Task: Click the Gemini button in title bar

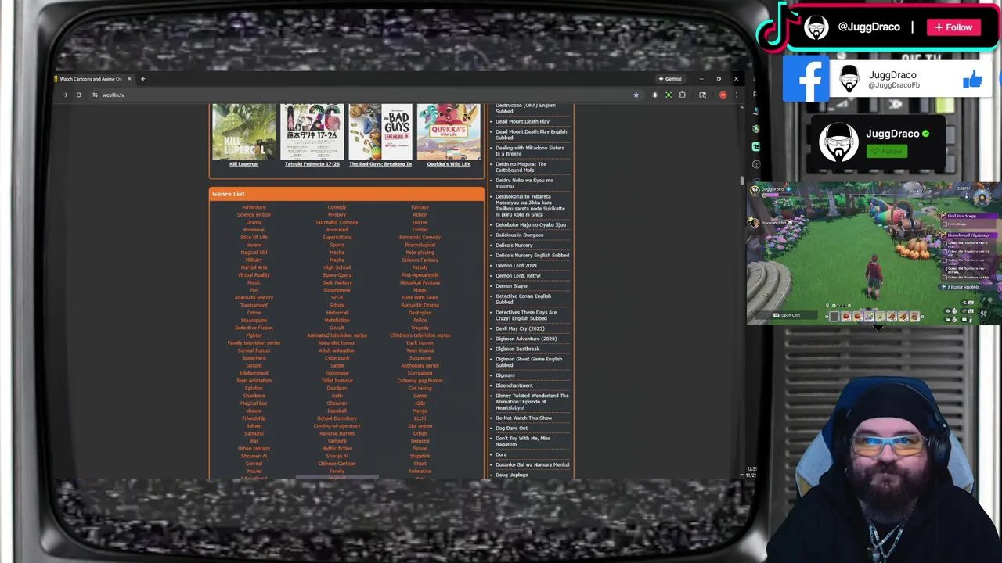Action: (x=670, y=78)
